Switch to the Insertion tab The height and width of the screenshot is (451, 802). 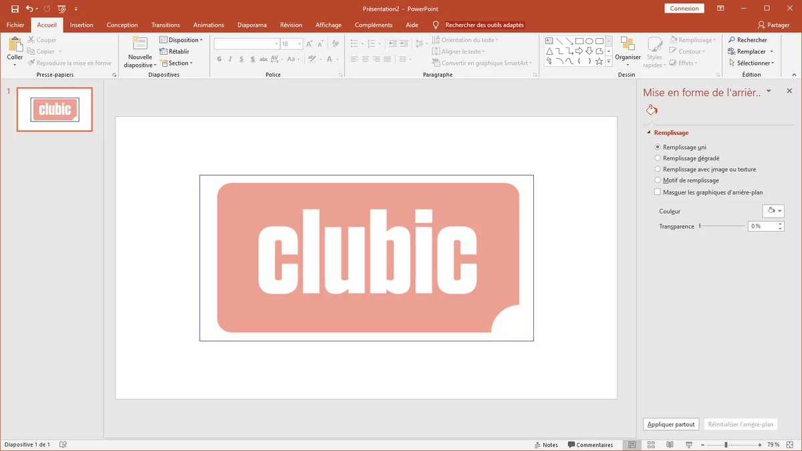(82, 25)
